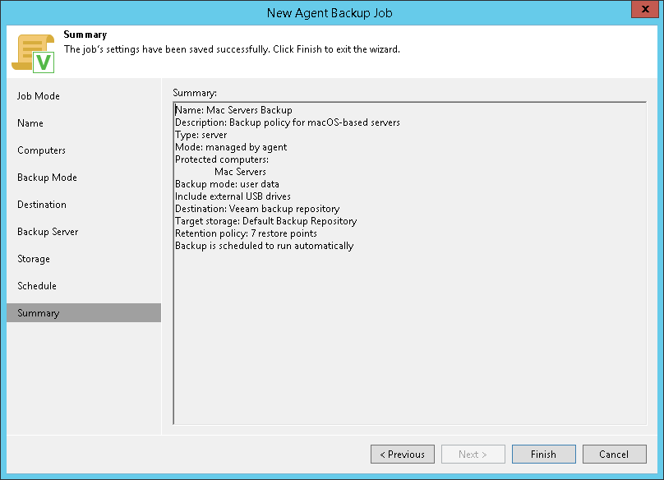Select the highlighted Summary step
The width and height of the screenshot is (664, 480).
click(84, 312)
